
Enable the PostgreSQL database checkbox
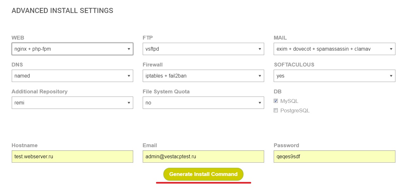[276, 110]
